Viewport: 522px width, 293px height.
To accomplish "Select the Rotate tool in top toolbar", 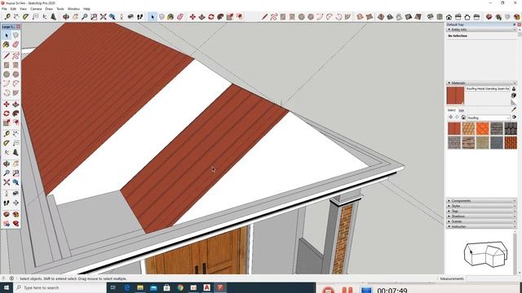I will [211, 16].
